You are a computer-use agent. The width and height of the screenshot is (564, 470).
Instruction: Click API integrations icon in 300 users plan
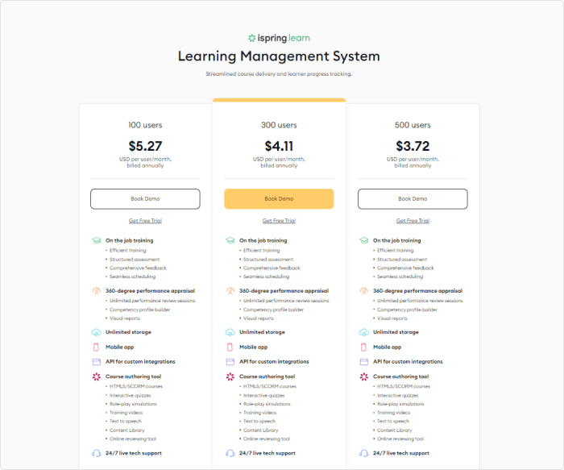pyautogui.click(x=230, y=362)
